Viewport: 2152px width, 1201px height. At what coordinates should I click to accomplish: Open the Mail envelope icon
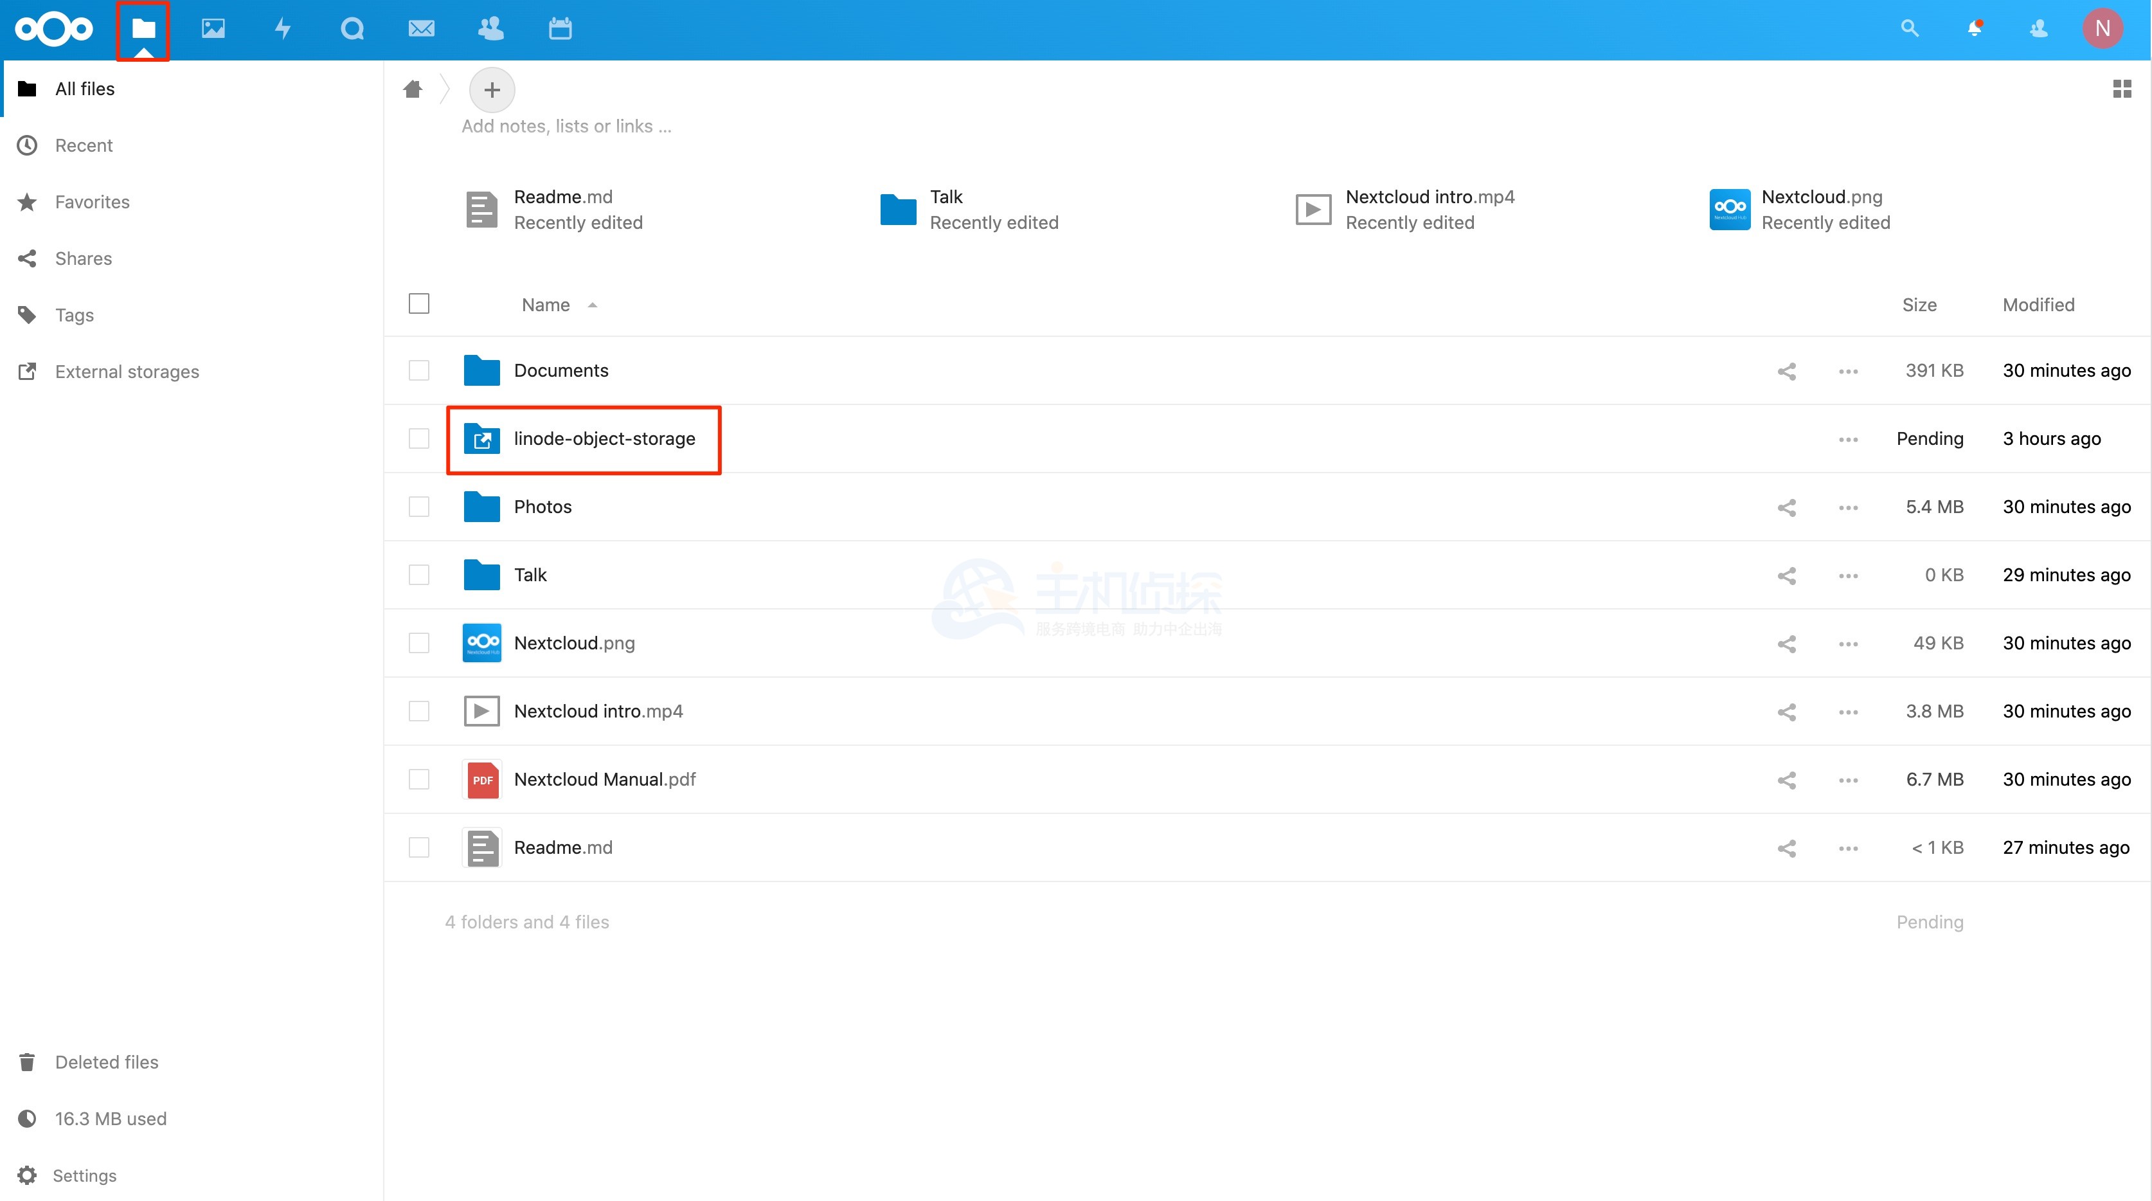tap(421, 29)
